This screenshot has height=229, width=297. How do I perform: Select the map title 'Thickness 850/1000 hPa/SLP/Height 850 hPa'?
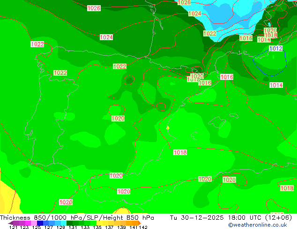77,218
